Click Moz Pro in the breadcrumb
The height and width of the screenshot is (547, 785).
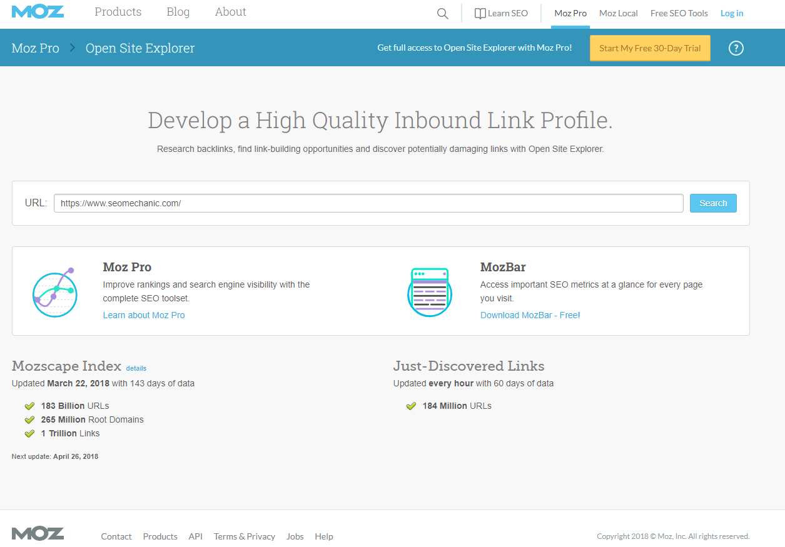tap(36, 48)
